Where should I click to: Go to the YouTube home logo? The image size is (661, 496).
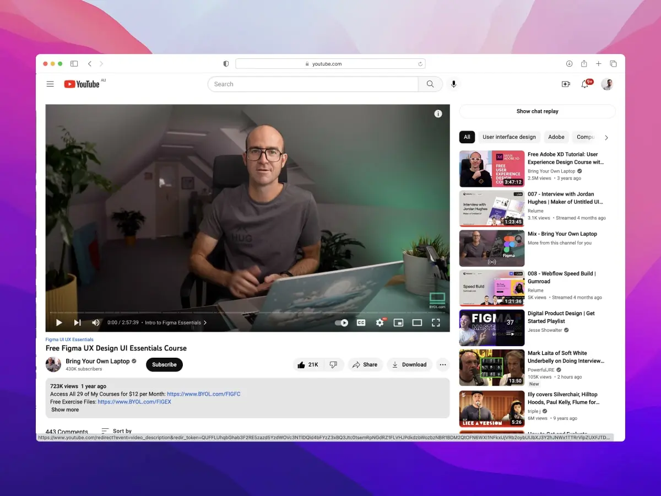(82, 84)
